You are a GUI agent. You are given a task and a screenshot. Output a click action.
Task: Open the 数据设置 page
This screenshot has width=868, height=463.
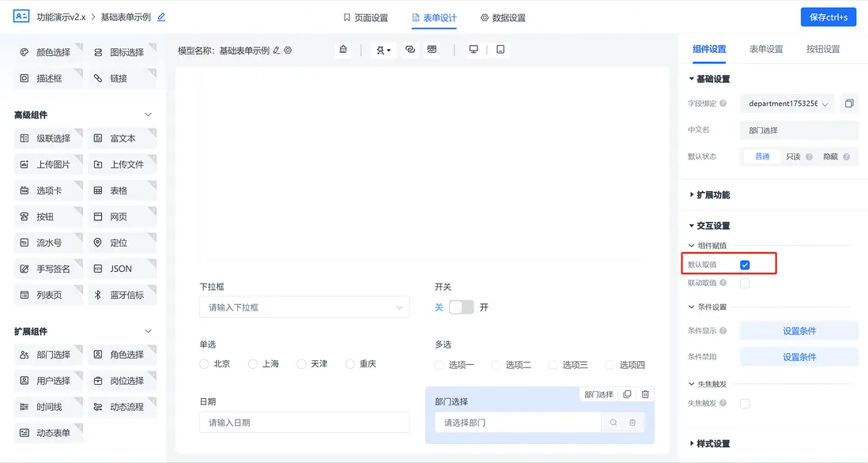(508, 16)
